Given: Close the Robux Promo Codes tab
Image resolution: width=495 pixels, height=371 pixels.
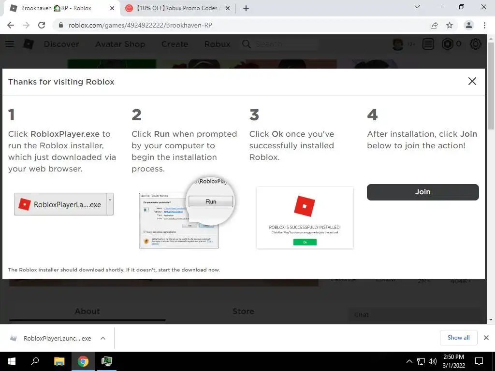Looking at the screenshot, I should click(x=227, y=8).
